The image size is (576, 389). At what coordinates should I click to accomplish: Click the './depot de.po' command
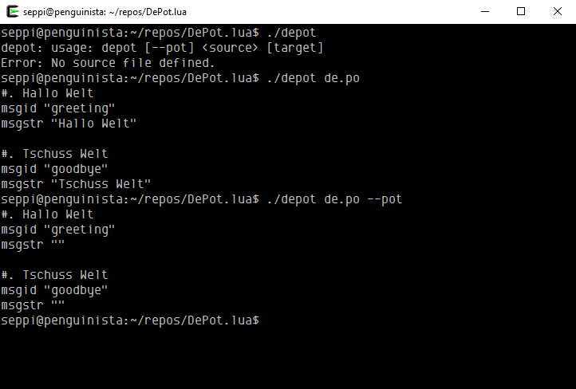pyautogui.click(x=313, y=78)
